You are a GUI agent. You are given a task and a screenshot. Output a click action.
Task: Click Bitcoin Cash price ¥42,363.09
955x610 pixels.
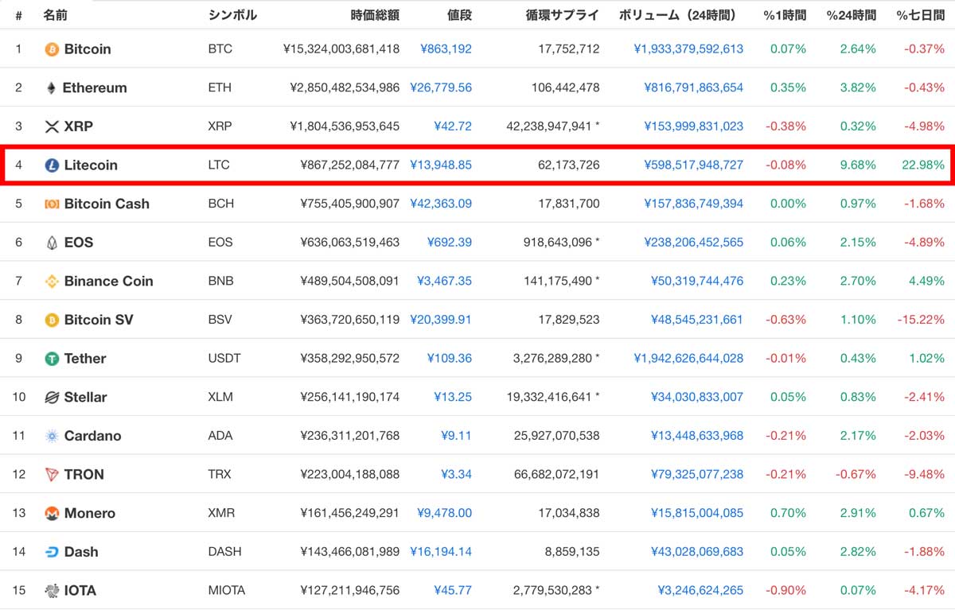[x=441, y=204]
